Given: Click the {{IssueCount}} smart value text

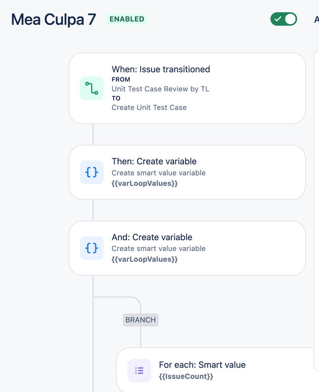Looking at the screenshot, I should (x=186, y=376).
